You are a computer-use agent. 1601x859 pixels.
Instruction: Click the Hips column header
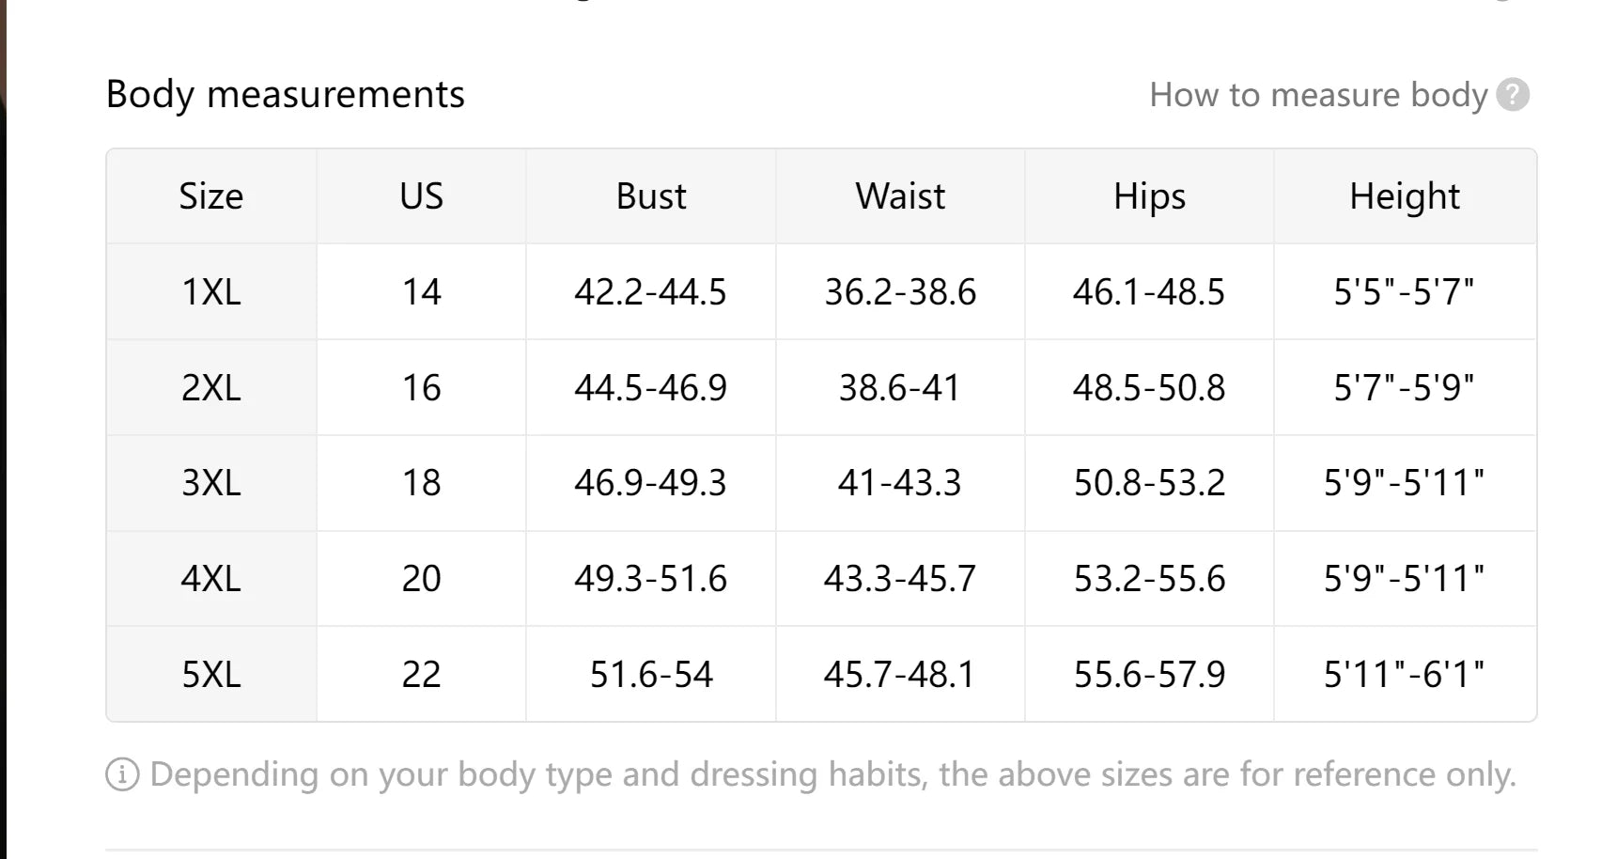1149,196
